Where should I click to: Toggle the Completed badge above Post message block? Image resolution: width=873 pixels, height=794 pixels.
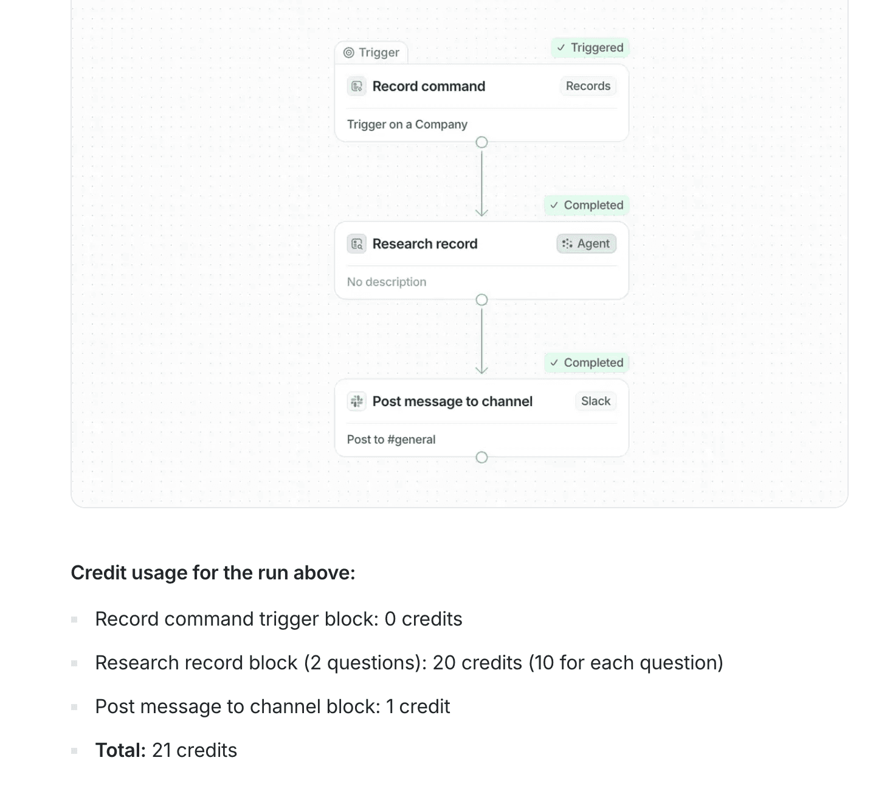coord(585,363)
